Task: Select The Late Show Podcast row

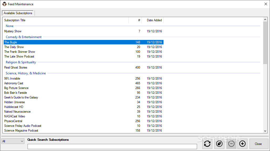Action: tap(83, 56)
